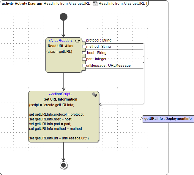
Task: Click the 'method : String' pin label
Action: coord(98,47)
